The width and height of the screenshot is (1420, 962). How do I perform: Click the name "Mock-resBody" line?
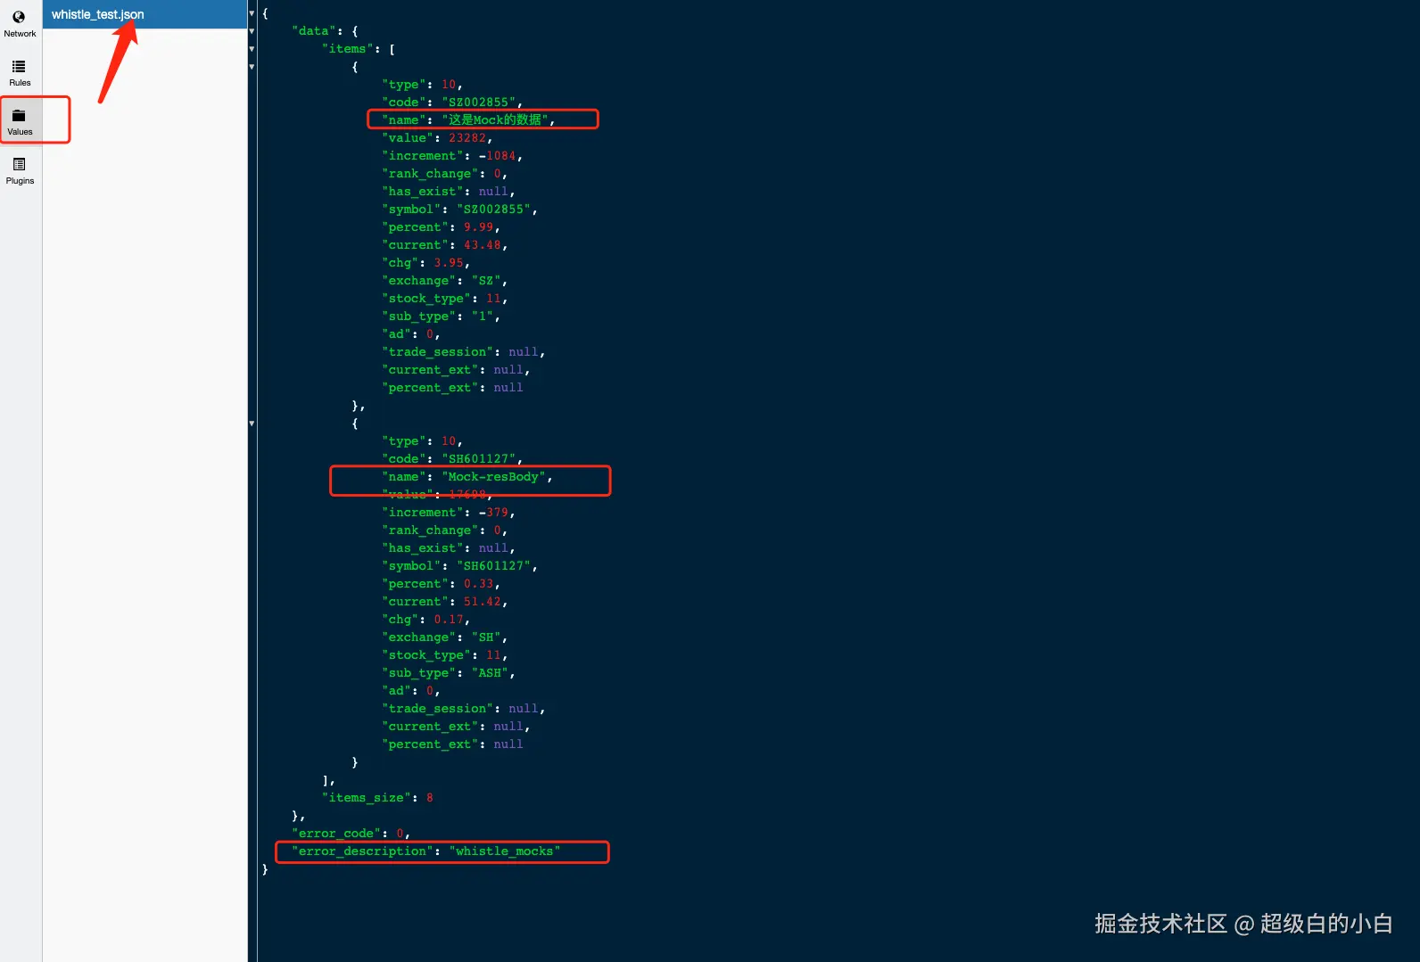point(467,477)
